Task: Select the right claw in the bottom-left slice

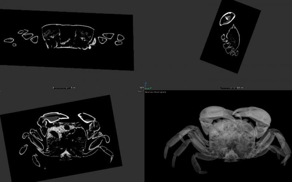Action: point(87,118)
